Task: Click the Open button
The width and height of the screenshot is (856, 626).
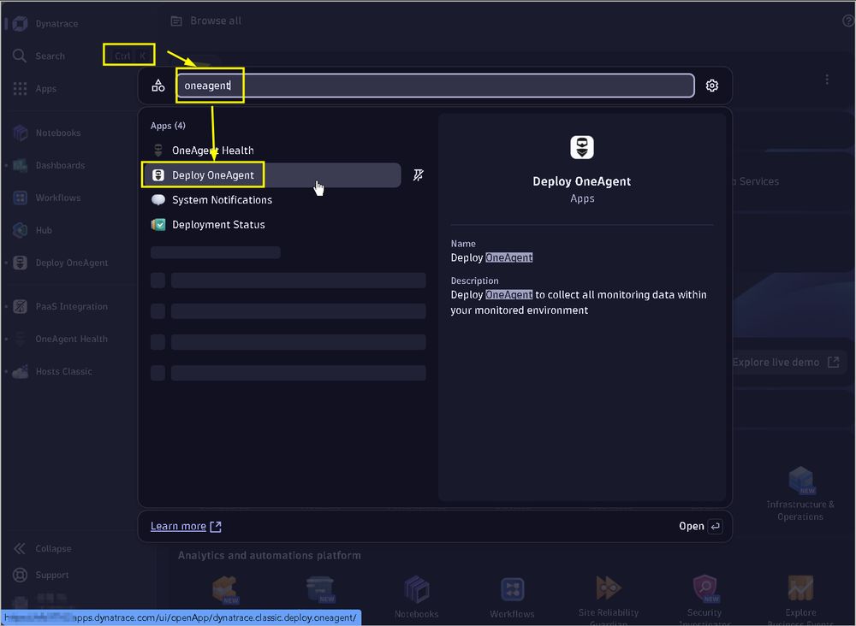Action: [x=700, y=526]
